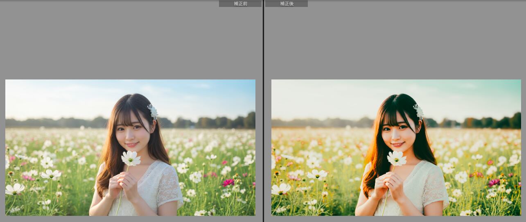526x222 pixels.
Task: Click the held white flower in 補正前 image
Action: [x=131, y=158]
